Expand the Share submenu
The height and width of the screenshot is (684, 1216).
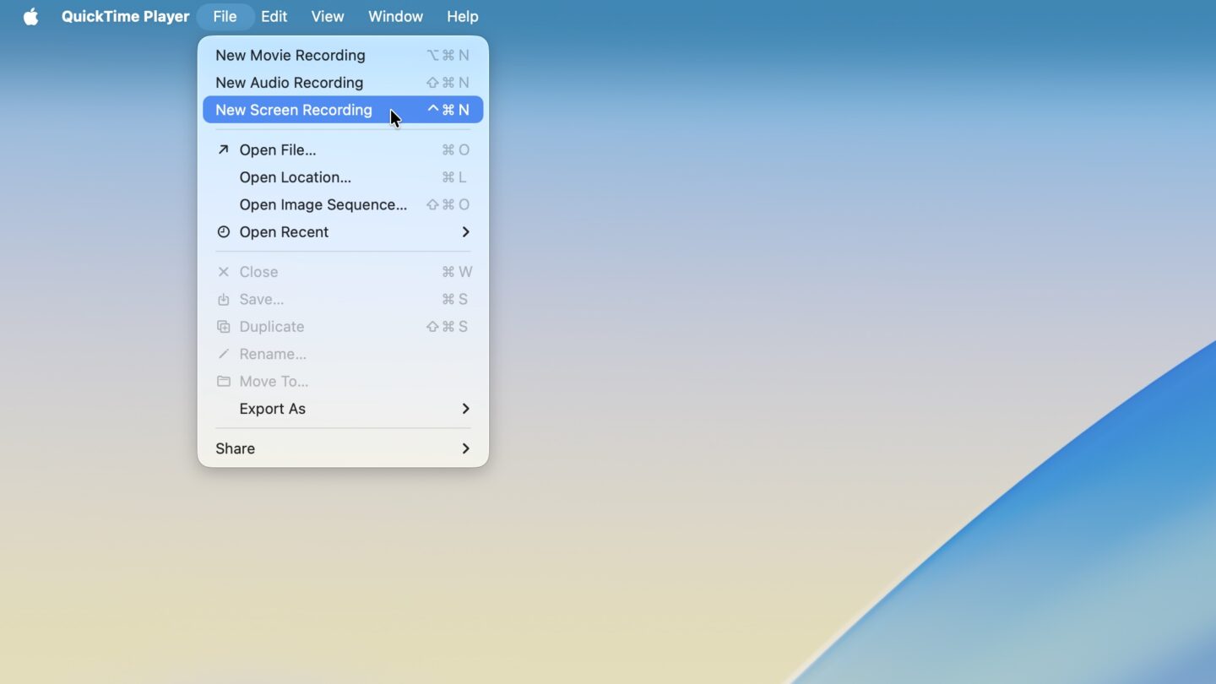coord(465,448)
